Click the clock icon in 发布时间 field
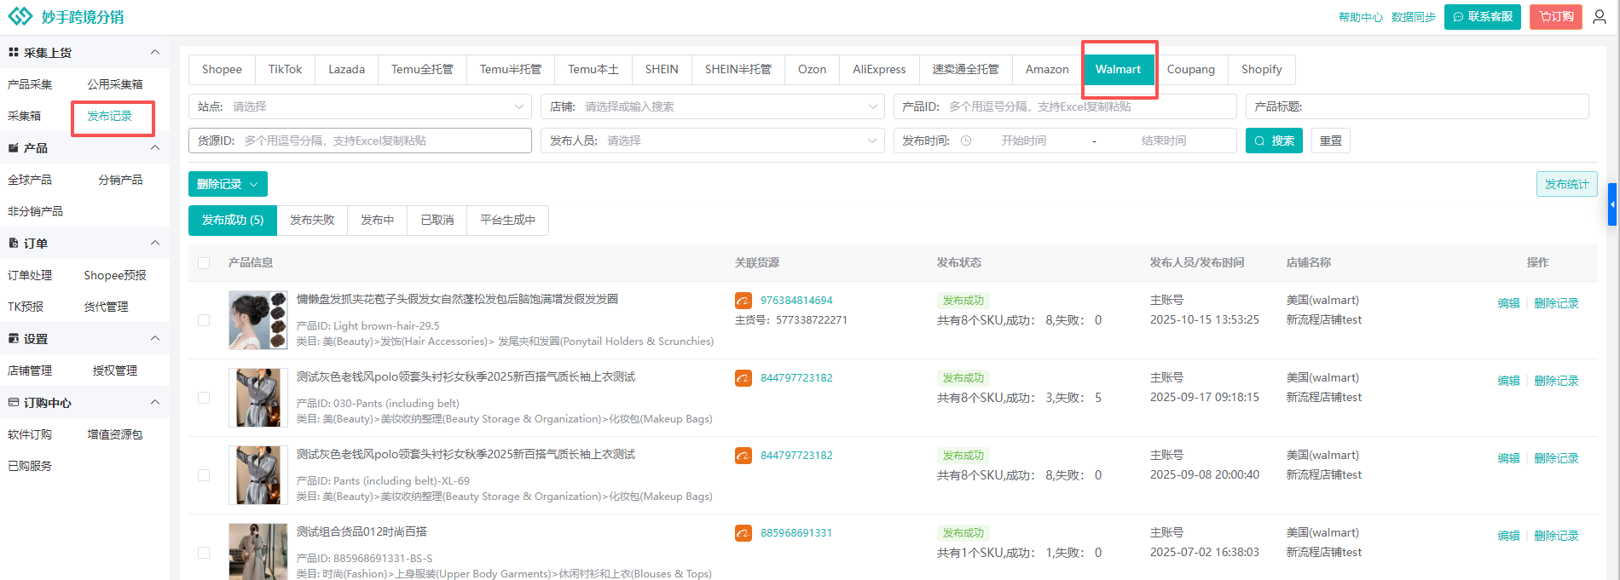 click(966, 141)
